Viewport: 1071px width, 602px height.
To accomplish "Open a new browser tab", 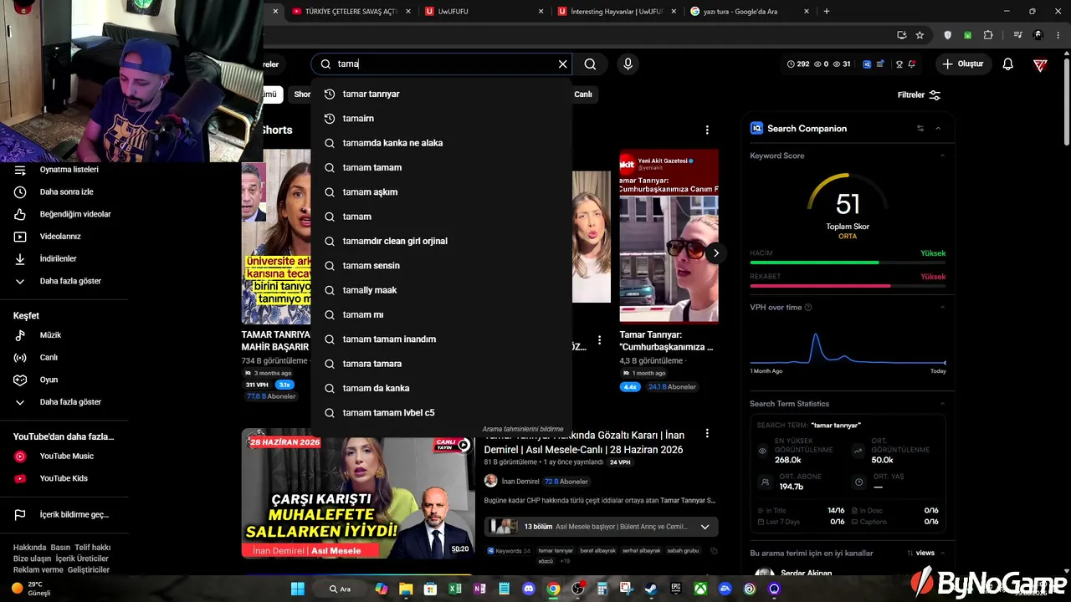I will click(x=827, y=12).
